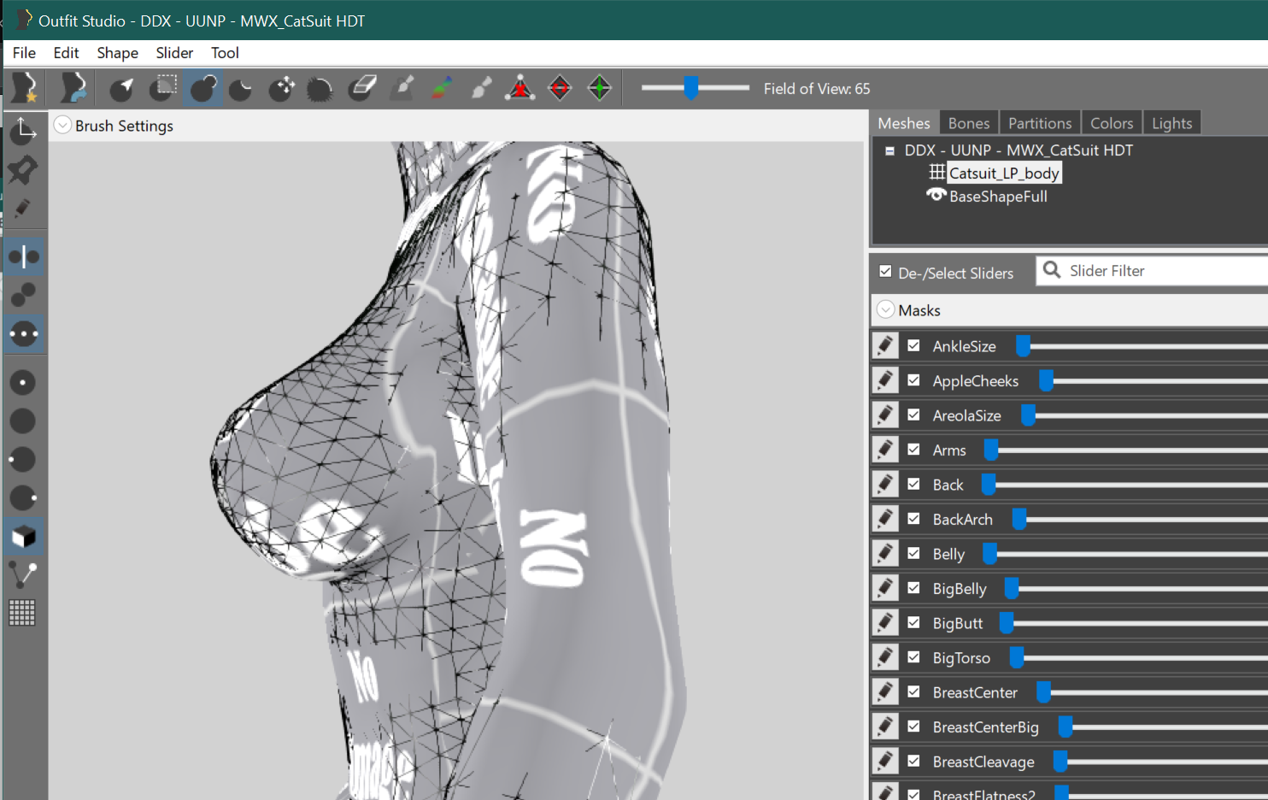Click the edit pencil for AreolaSize
Image resolution: width=1268 pixels, height=800 pixels.
[x=885, y=415]
